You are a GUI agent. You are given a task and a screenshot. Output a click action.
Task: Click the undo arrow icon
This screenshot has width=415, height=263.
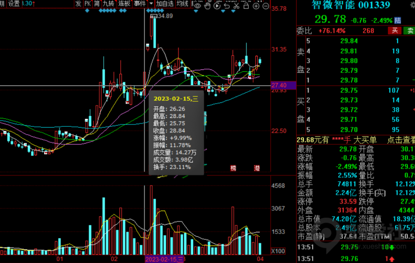point(227,6)
